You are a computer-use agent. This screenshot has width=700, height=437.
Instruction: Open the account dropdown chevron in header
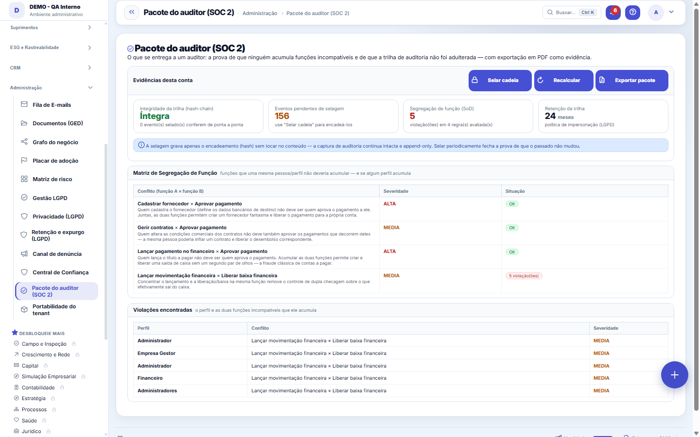671,12
